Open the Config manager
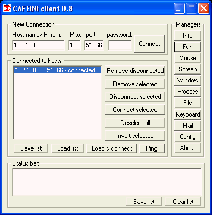Image resolution: width=212 pixels, height=215 pixels. pyautogui.click(x=187, y=137)
